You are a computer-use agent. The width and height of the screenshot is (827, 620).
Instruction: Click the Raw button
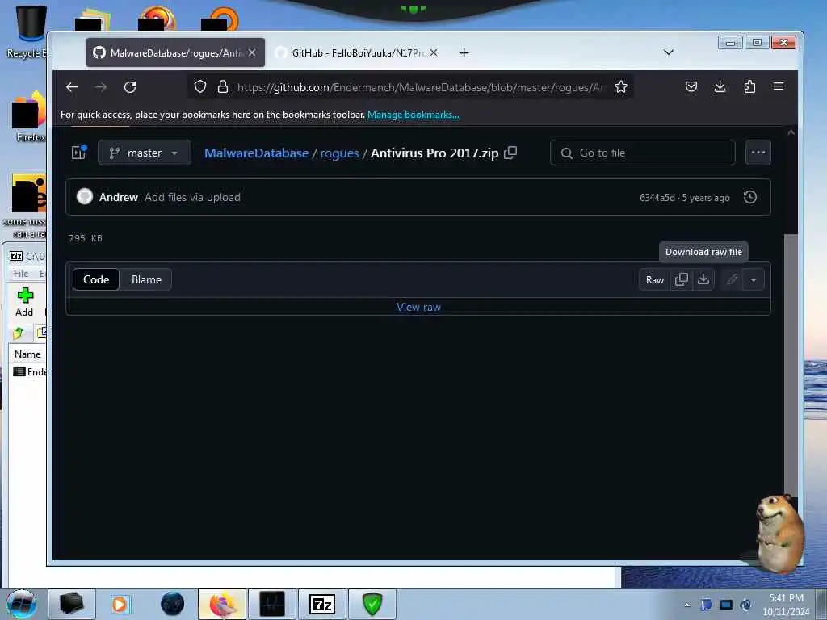click(x=654, y=280)
